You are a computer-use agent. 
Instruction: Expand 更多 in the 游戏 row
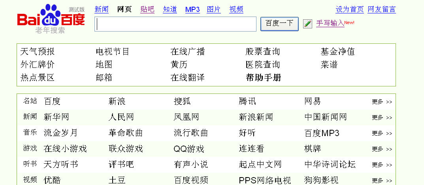pyautogui.click(x=382, y=149)
